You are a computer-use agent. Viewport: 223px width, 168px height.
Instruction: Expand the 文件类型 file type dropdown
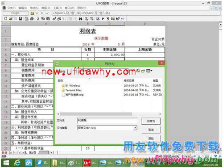click(x=135, y=128)
